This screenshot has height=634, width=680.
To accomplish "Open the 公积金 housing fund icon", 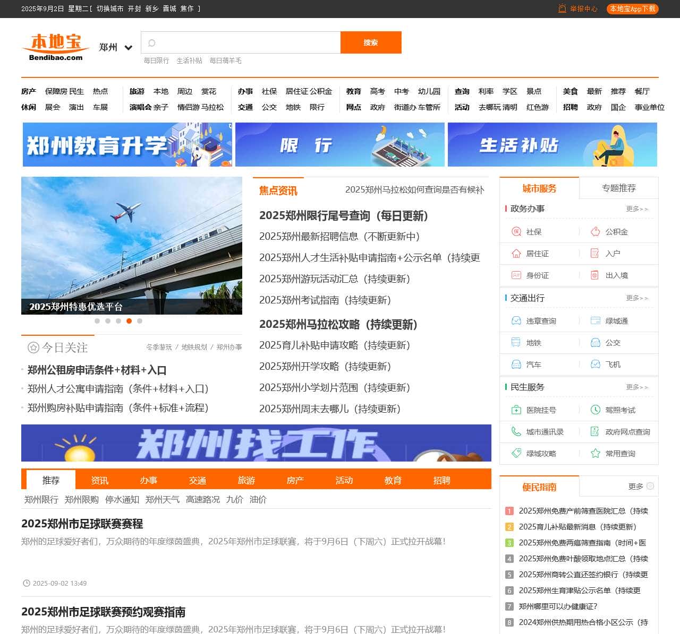I will tap(595, 232).
